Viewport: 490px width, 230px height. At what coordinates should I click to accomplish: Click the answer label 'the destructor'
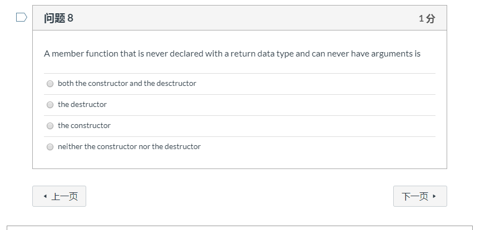coord(82,105)
